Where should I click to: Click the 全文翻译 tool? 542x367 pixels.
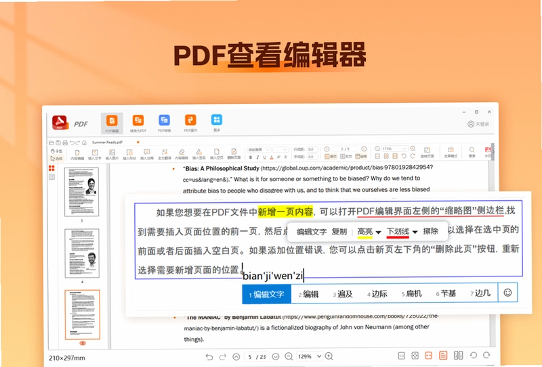click(165, 155)
